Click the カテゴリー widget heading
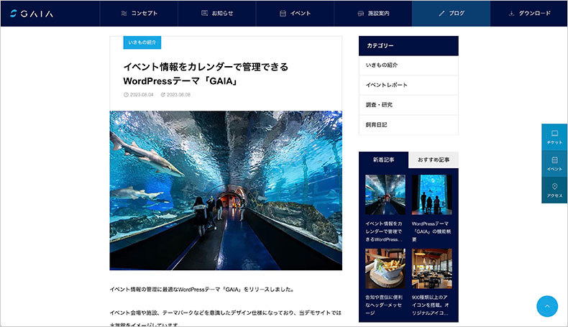 pyautogui.click(x=408, y=45)
